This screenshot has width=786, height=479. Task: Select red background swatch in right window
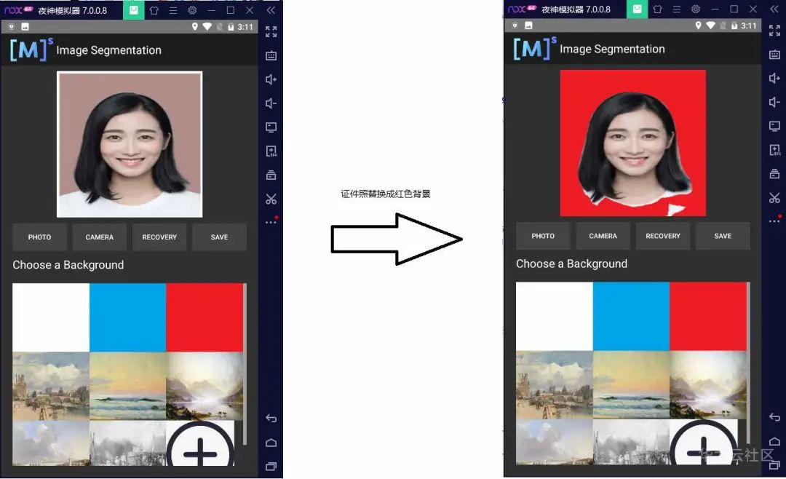(x=708, y=317)
